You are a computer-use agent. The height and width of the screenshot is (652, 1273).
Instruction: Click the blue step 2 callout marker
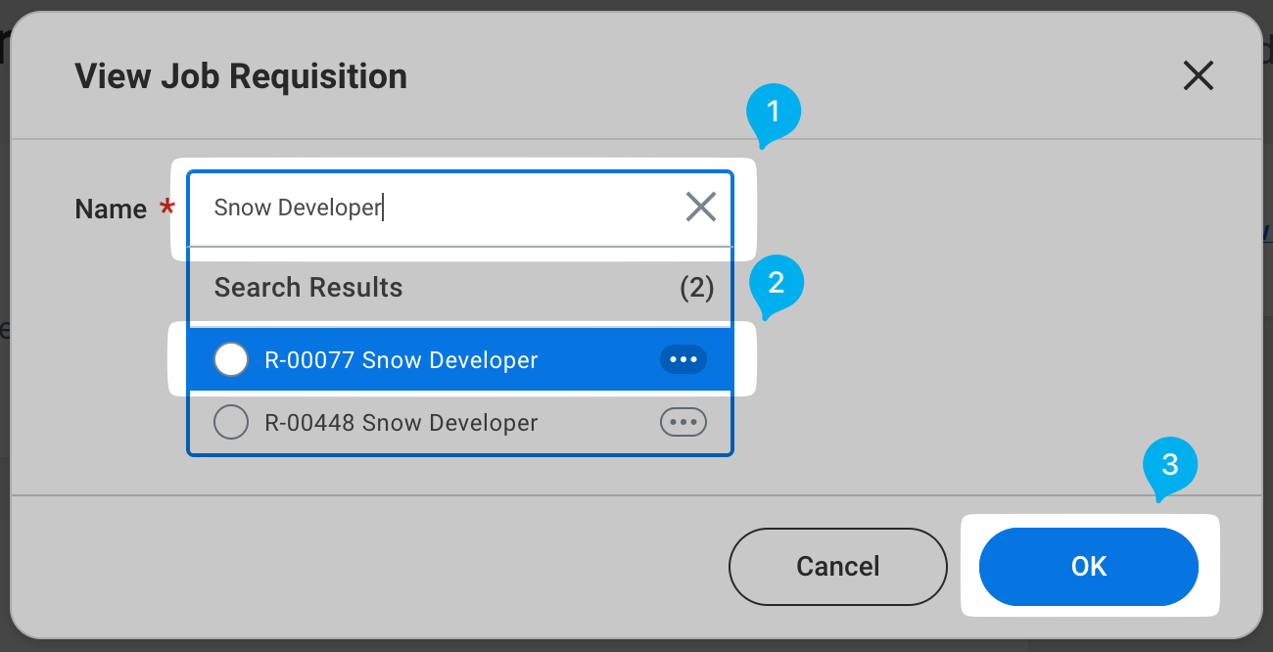pos(776,284)
